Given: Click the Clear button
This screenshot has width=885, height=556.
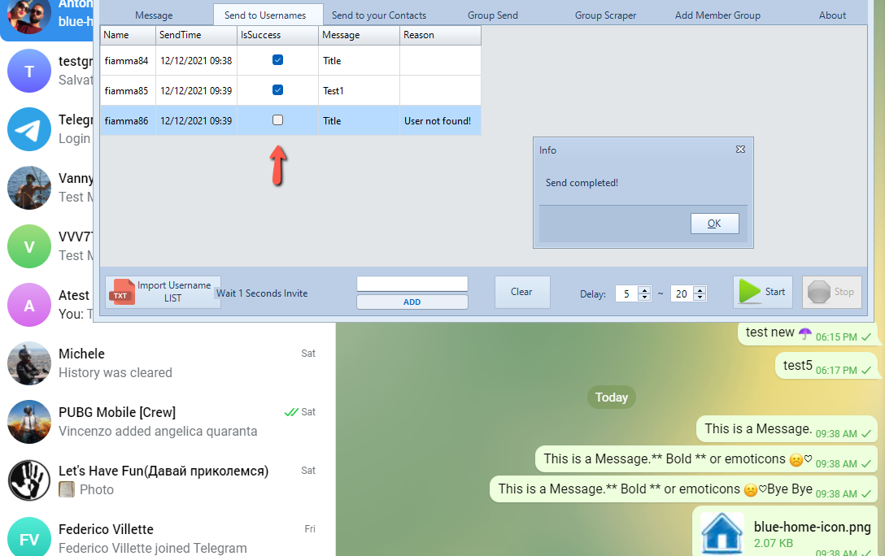Looking at the screenshot, I should 521,292.
